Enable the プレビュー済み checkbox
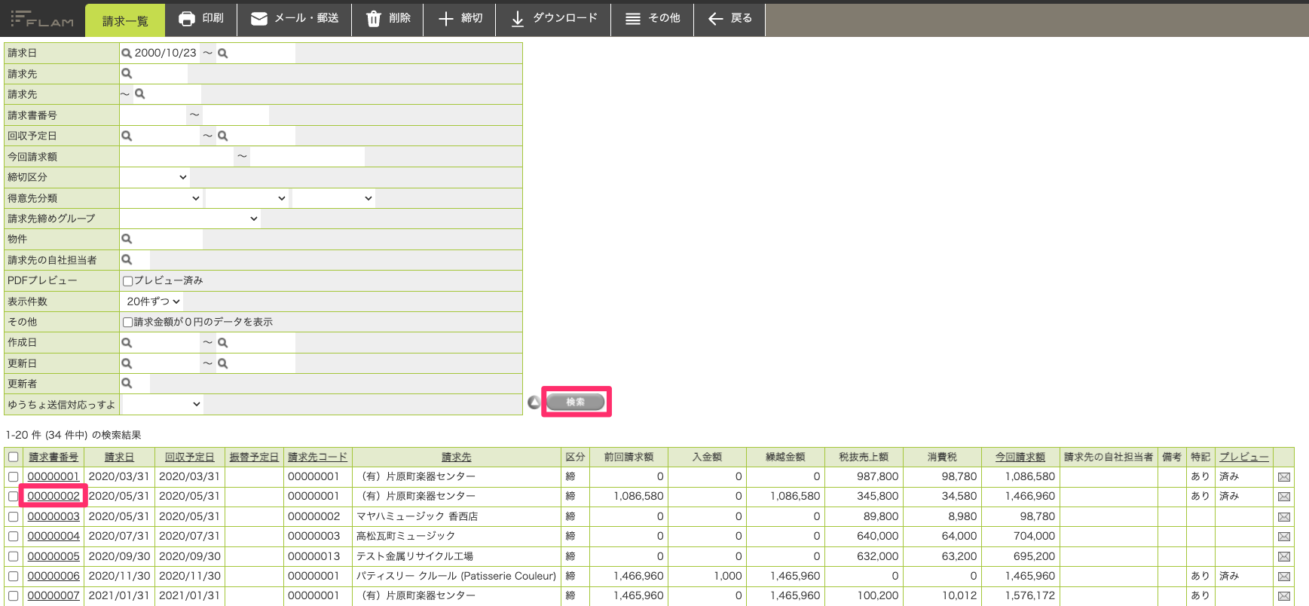The height and width of the screenshot is (606, 1309). [x=127, y=280]
